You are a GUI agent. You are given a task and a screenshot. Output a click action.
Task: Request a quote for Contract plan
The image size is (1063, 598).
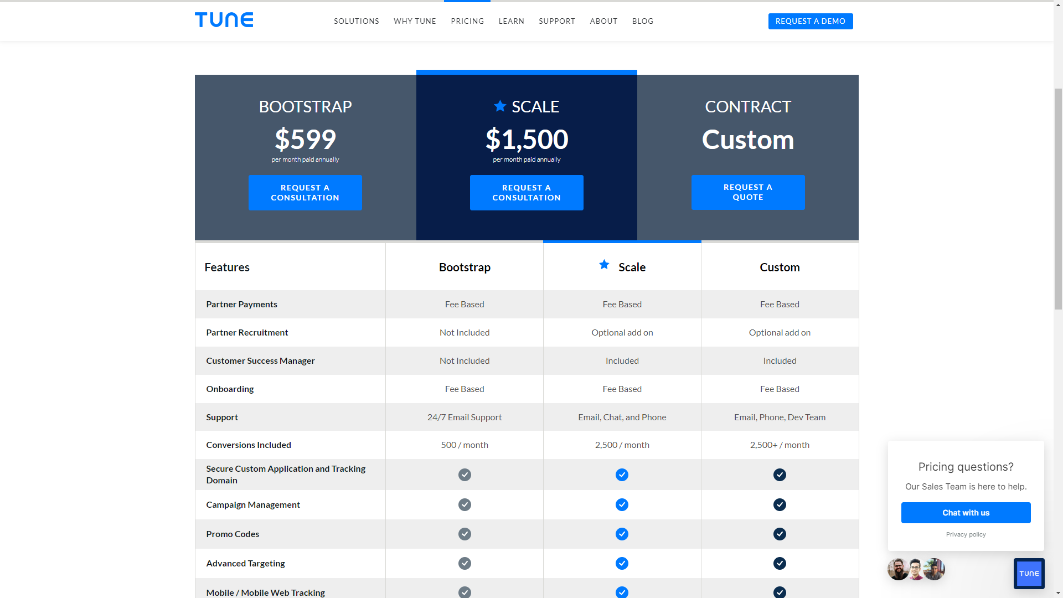pos(748,192)
